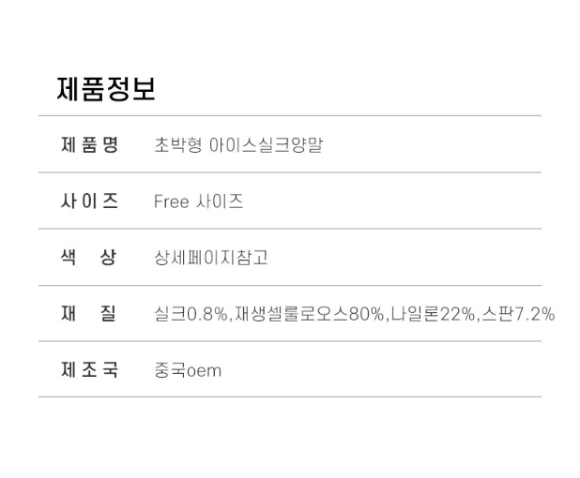
Task: Click the divider line below 제품정보 heading
Action: tap(289, 115)
